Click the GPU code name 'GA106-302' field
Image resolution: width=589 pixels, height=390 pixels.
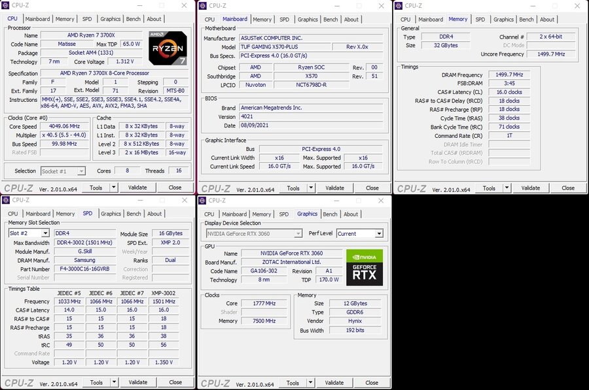(x=264, y=270)
